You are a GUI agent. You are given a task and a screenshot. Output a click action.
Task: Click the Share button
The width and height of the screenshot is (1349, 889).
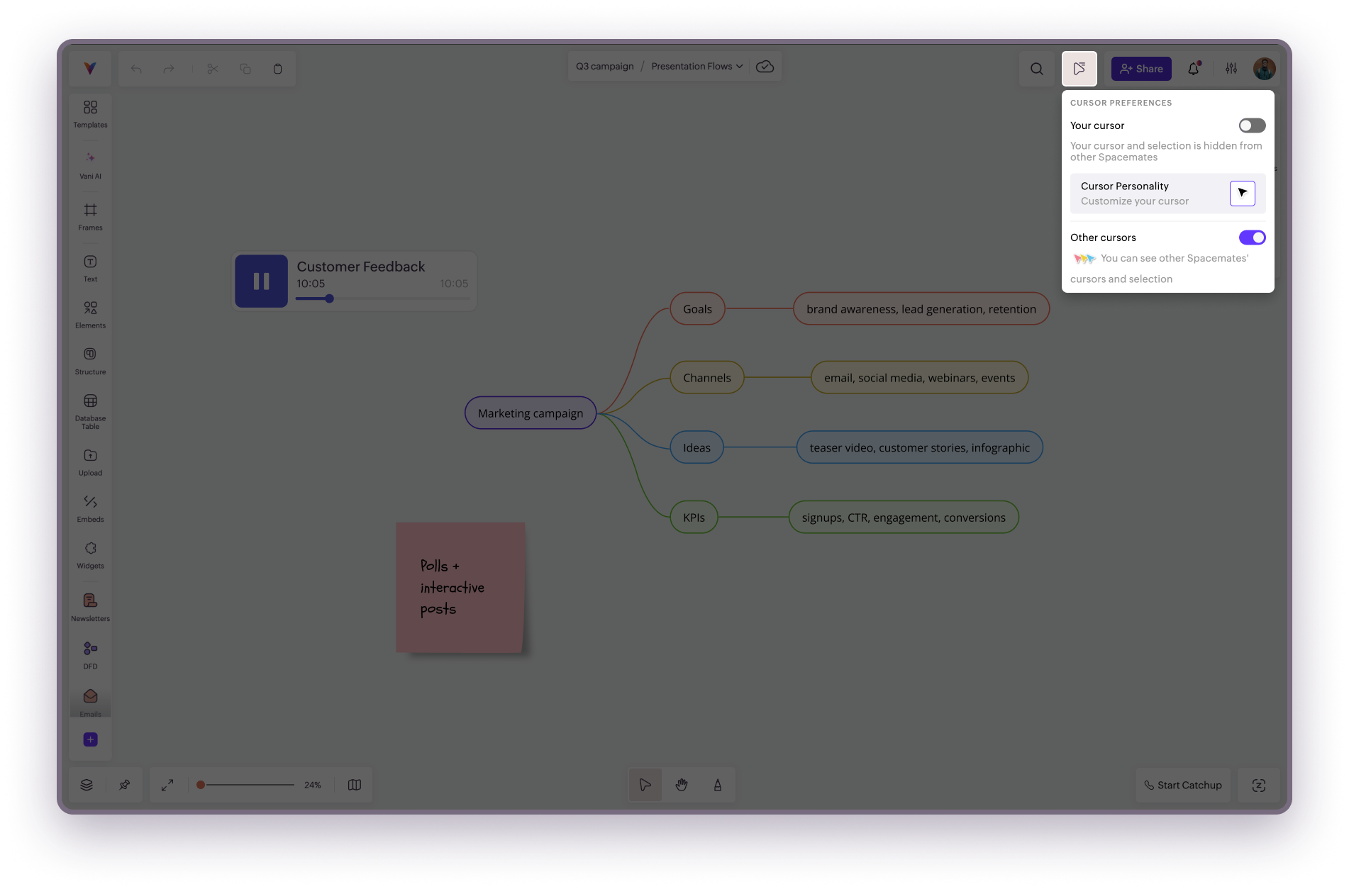(1141, 69)
